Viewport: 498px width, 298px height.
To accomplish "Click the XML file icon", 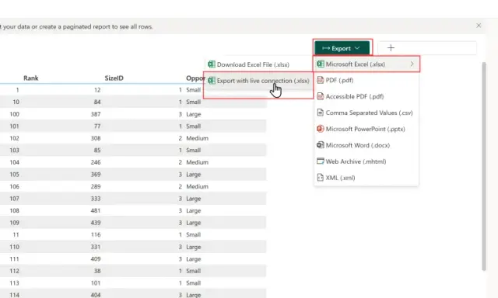I will (x=320, y=178).
